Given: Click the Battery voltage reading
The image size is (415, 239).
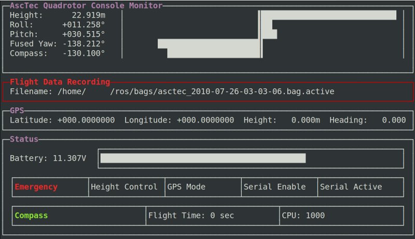Looking at the screenshot, I should click(70, 158).
